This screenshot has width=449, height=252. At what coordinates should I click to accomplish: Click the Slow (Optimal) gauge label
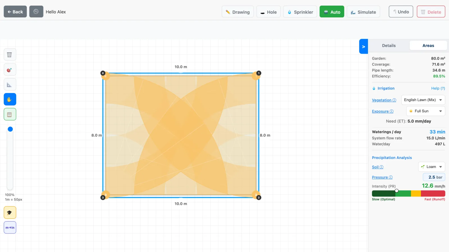pos(383,199)
